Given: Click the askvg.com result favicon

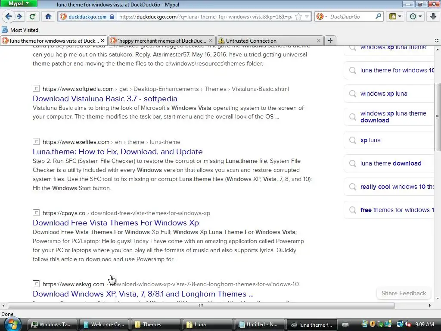Looking at the screenshot, I should click(x=36, y=284).
